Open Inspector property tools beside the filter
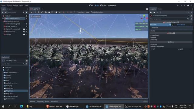The width and height of the screenshot is (194, 109). tap(191, 19)
